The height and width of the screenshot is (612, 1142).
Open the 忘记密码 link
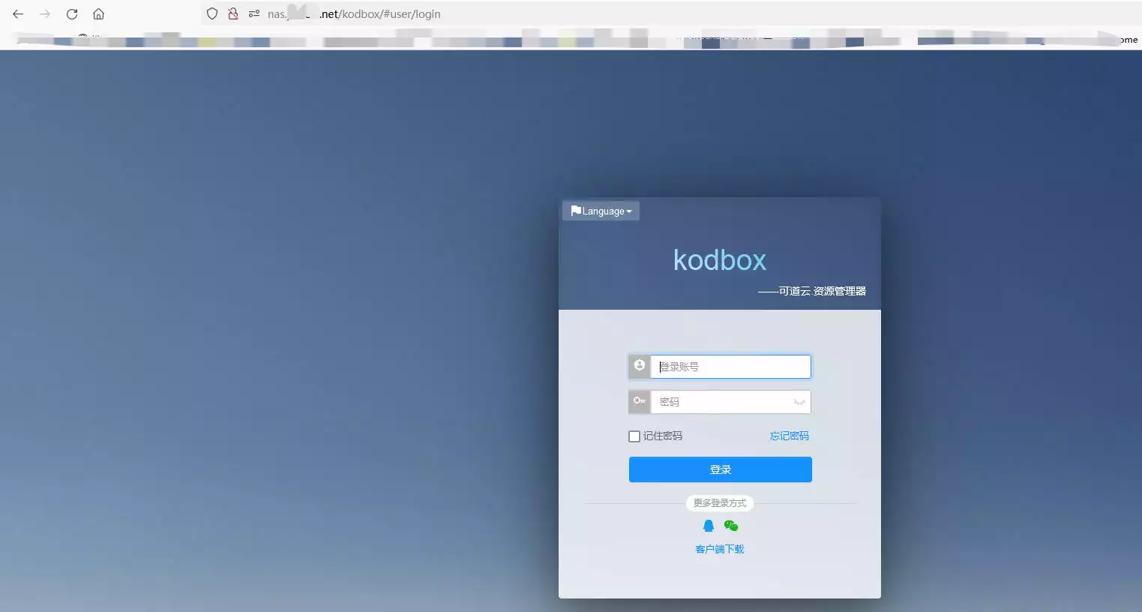(x=789, y=436)
